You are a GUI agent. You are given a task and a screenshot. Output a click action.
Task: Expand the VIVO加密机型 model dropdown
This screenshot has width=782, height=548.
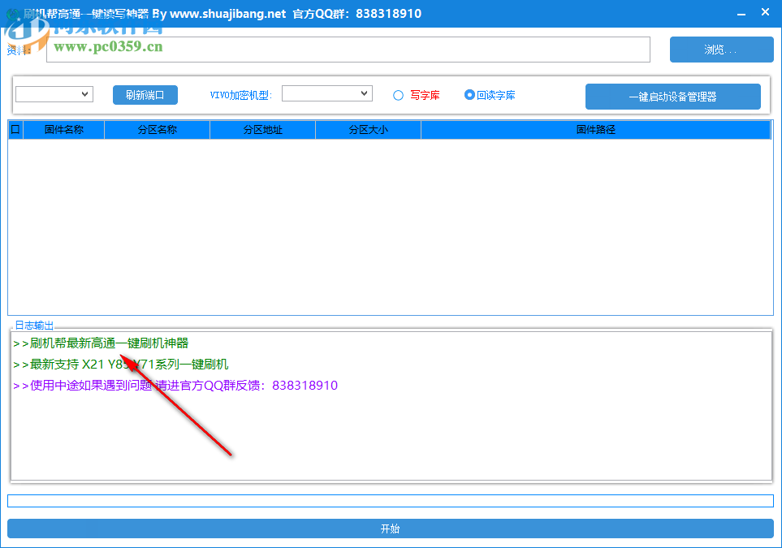327,93
